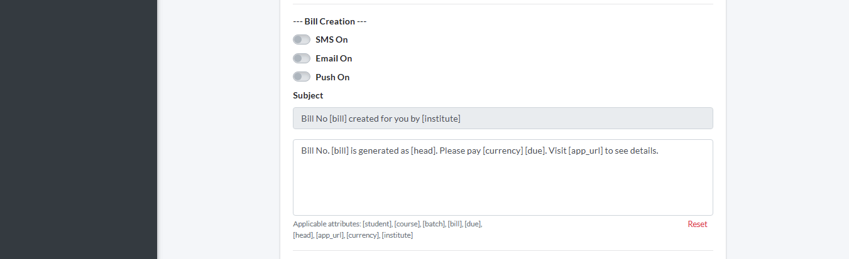Turn on the Email On switch
849x259 pixels.
click(x=302, y=58)
